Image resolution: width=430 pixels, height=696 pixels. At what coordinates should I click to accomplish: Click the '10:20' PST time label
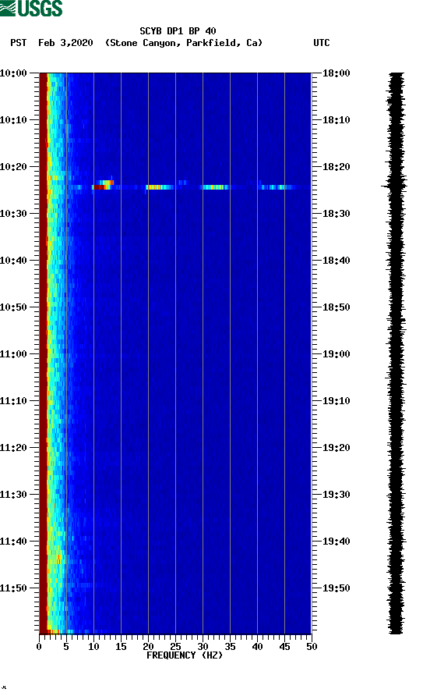point(13,167)
